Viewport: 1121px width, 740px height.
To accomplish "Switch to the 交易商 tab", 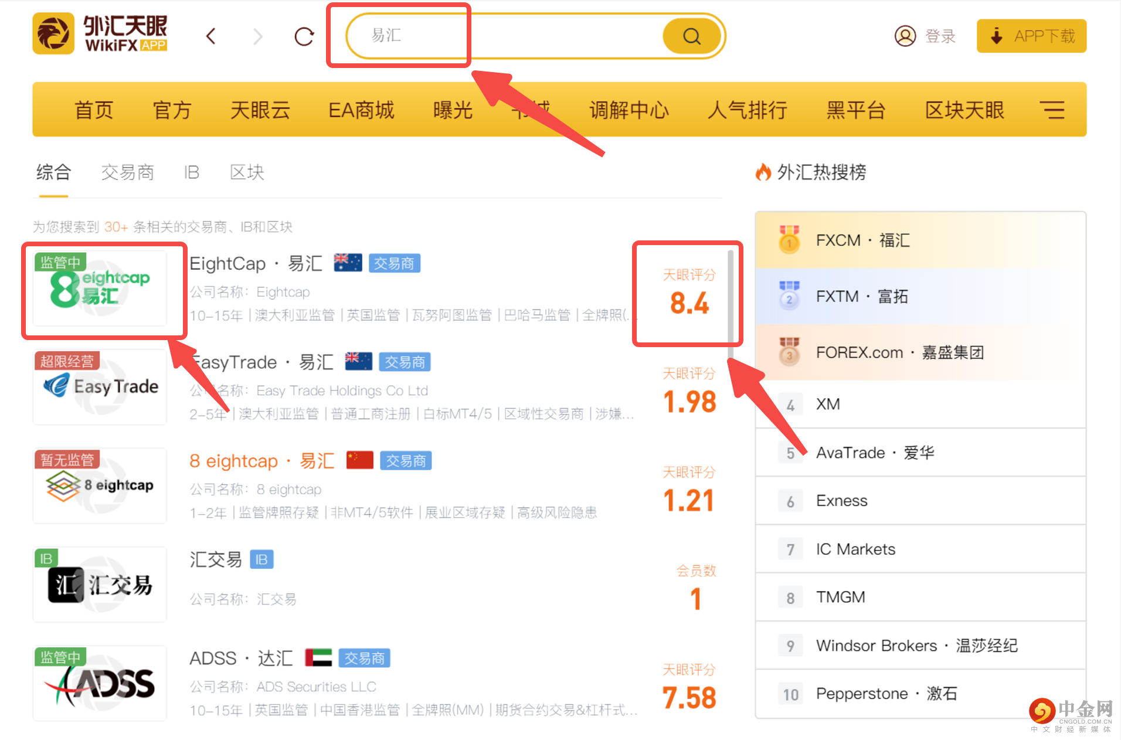I will tap(127, 172).
